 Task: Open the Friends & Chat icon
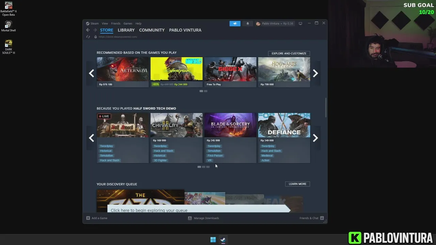click(x=322, y=218)
